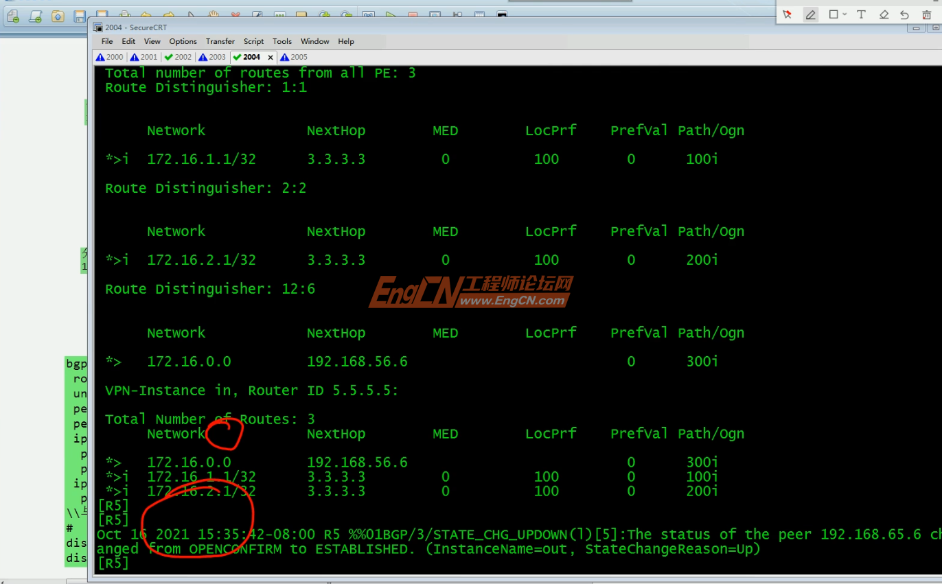This screenshot has height=584, width=942.
Task: Undo the last annotation
Action: (904, 14)
